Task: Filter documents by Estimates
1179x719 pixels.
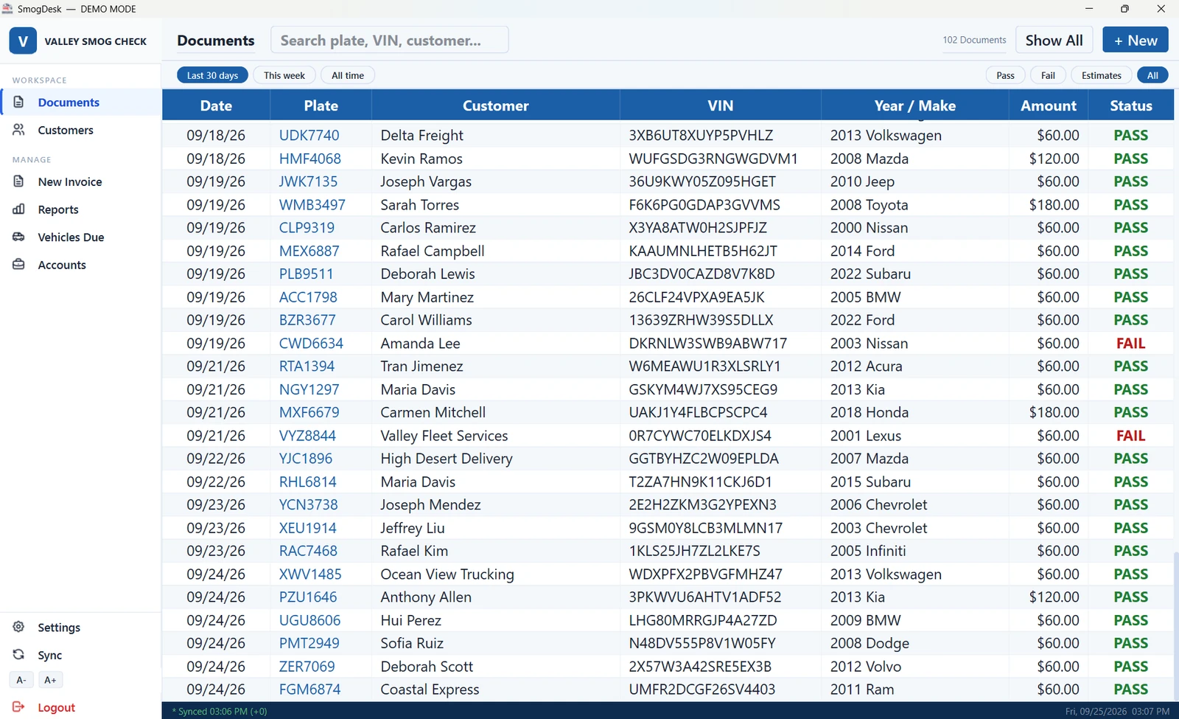Action: click(x=1101, y=75)
